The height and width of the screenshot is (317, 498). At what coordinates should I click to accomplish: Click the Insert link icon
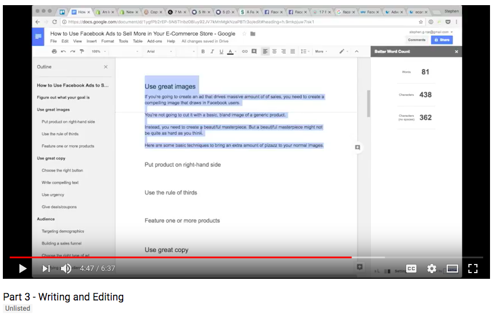[x=245, y=51]
